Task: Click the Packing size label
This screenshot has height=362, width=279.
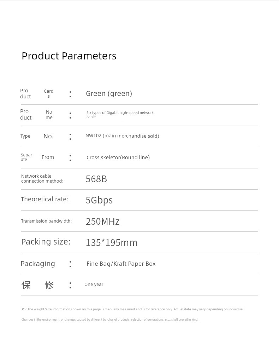Action: [x=46, y=242]
